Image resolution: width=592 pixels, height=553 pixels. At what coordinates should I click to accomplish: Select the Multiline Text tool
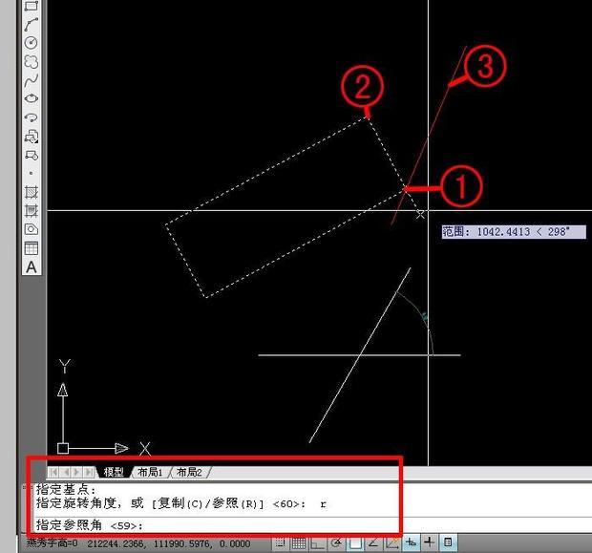(x=32, y=267)
